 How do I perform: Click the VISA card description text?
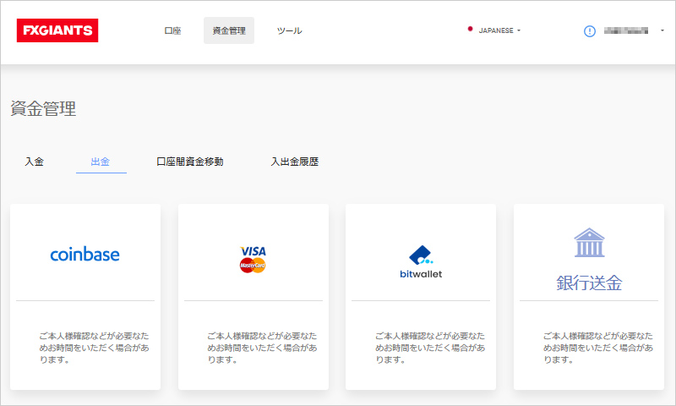[262, 348]
